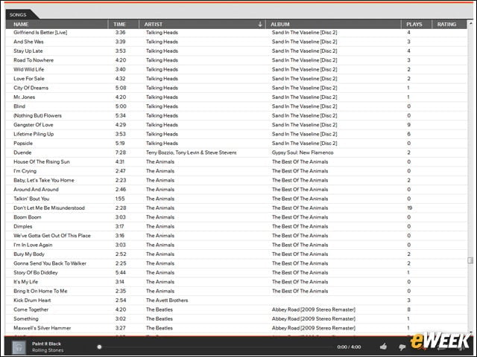The height and width of the screenshot is (357, 477).
Task: Click Abbey Road album in Come Together row
Action: coord(314,309)
